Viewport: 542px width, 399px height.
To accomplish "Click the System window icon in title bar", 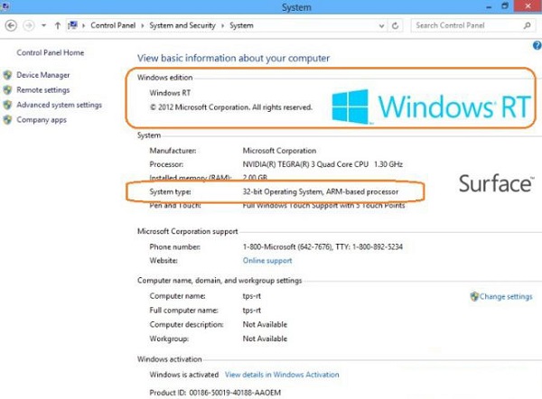I will [x=5, y=6].
